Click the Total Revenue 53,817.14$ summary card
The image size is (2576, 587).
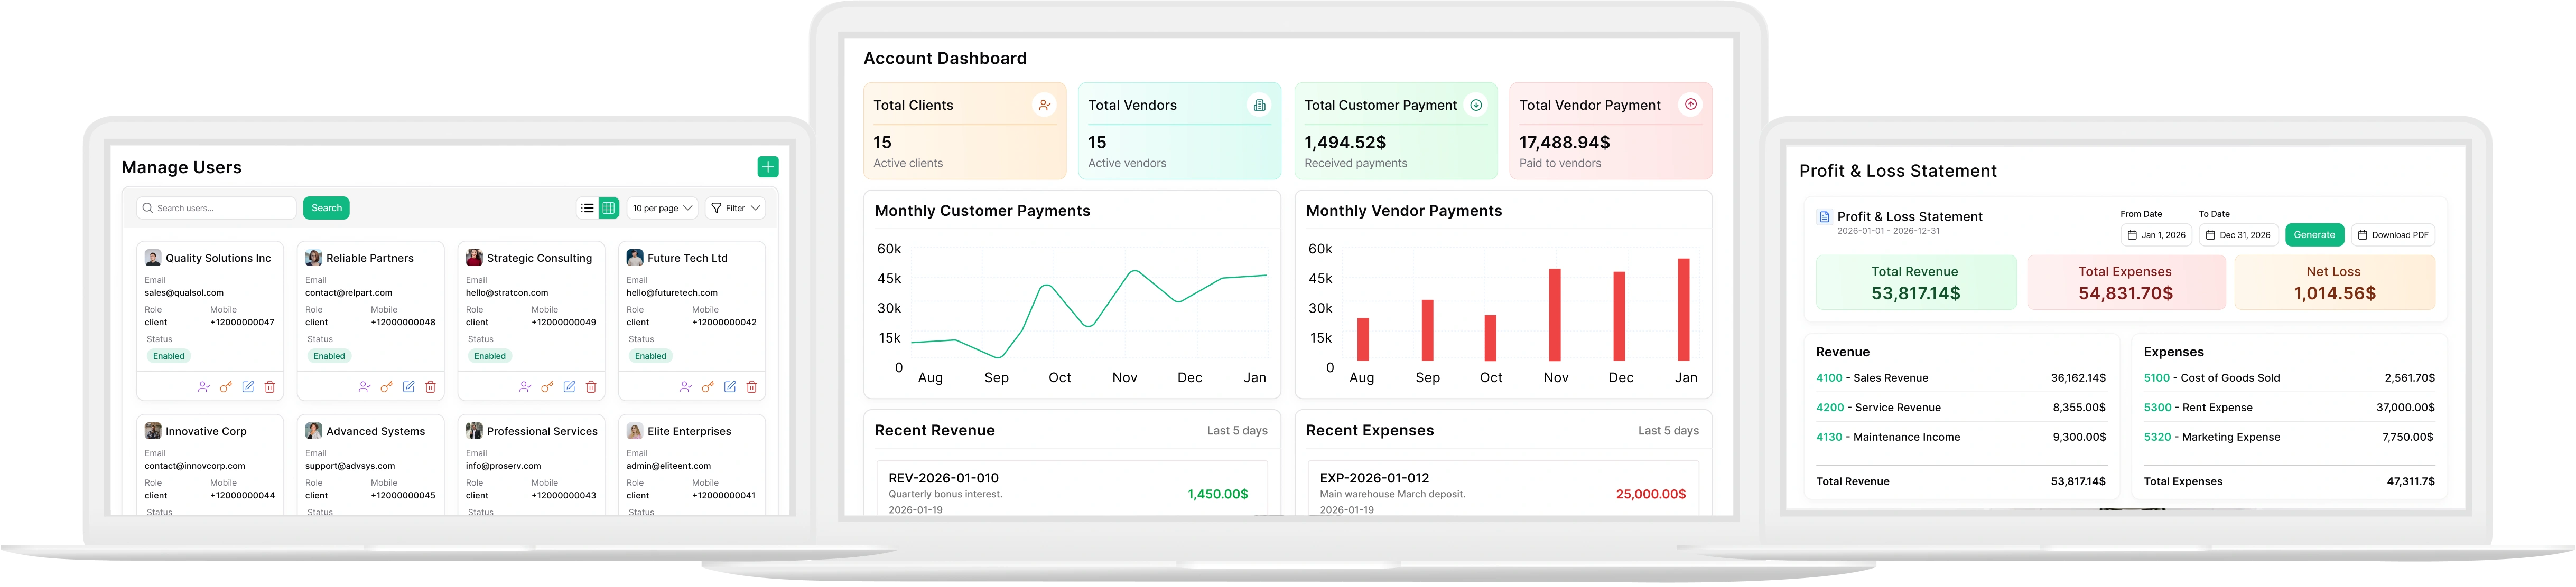1915,282
